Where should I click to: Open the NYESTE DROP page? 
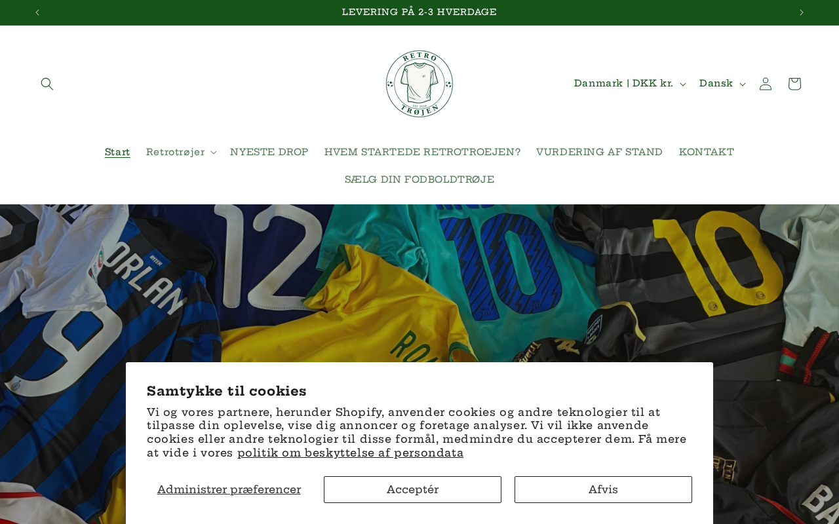tap(269, 153)
